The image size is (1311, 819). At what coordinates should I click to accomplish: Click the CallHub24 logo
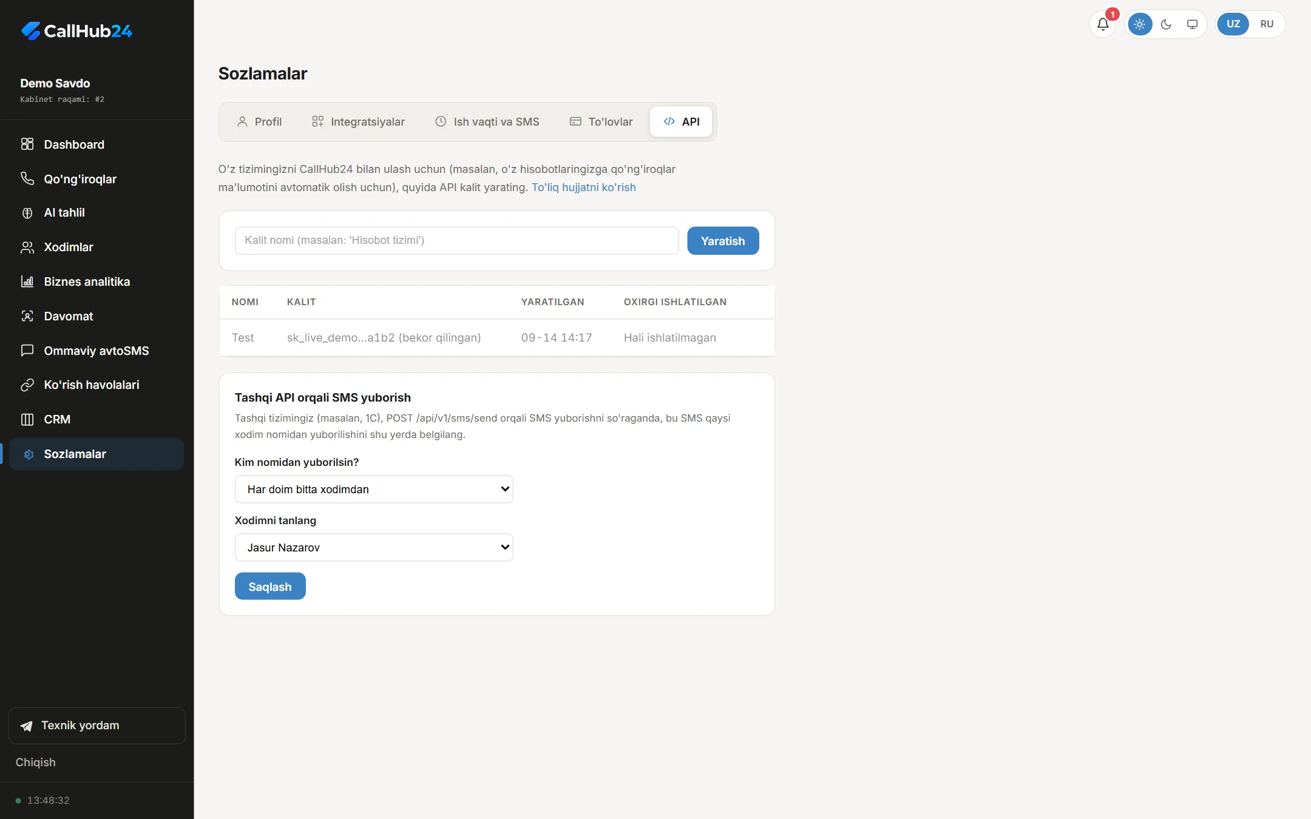click(x=76, y=31)
